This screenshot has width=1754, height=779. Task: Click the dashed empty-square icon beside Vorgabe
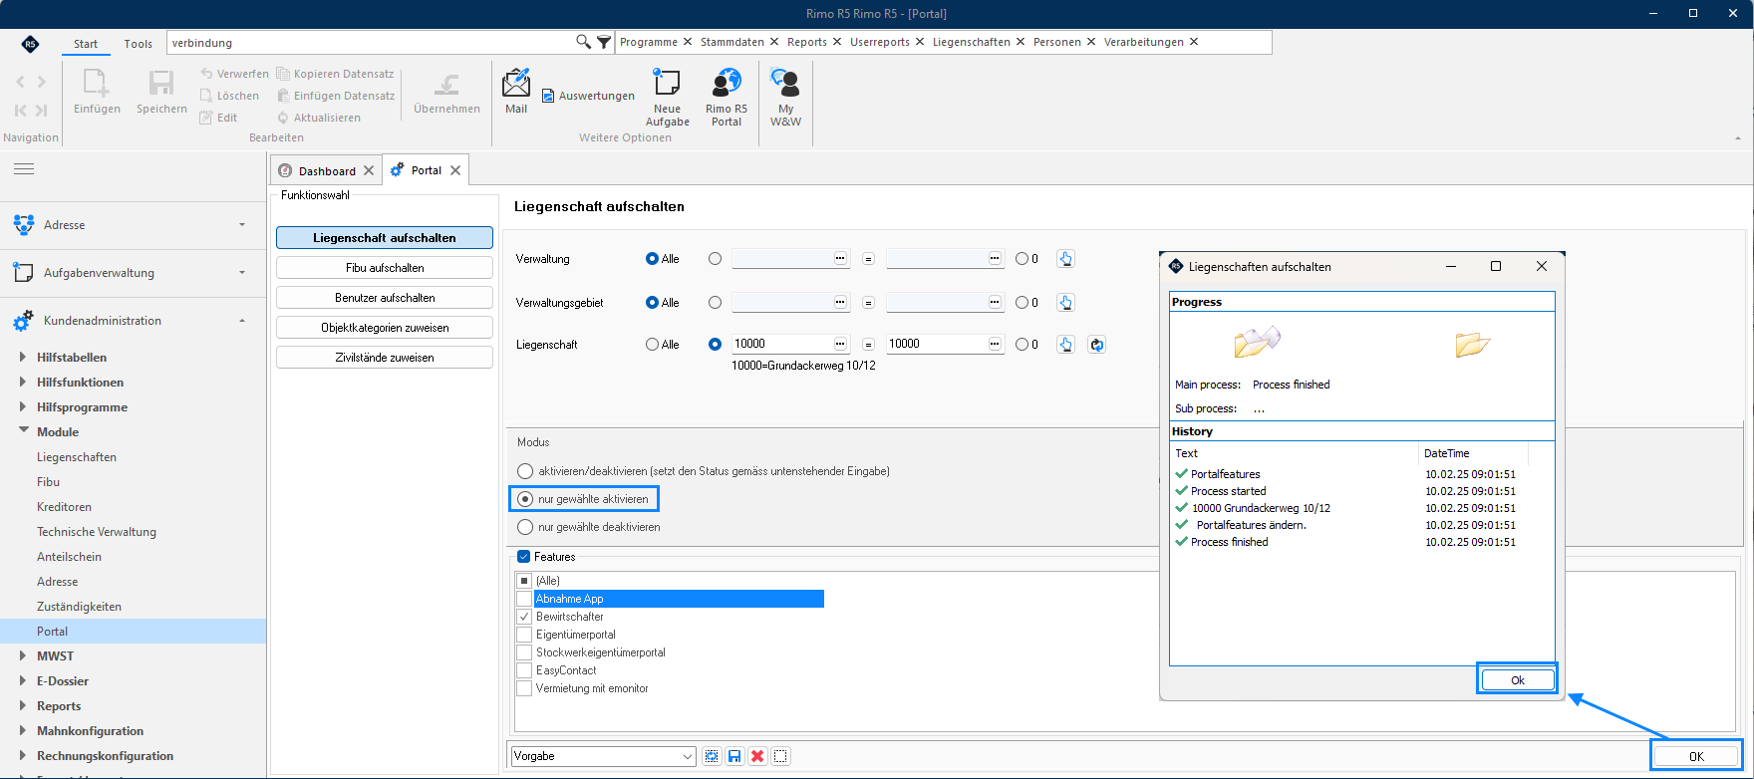pos(780,756)
